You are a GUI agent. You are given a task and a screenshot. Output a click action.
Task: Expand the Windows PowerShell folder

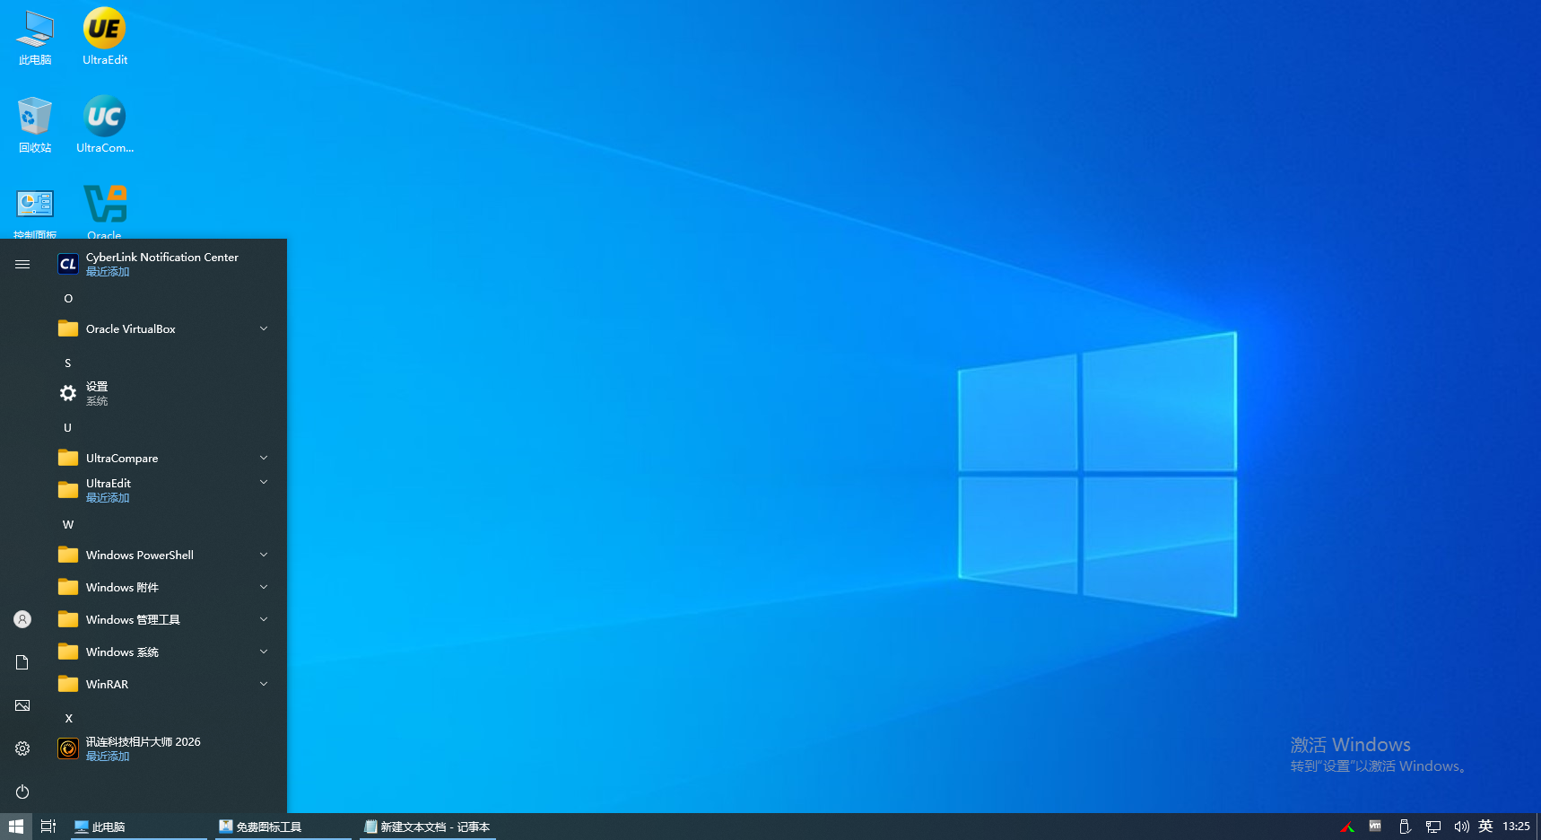pos(139,555)
